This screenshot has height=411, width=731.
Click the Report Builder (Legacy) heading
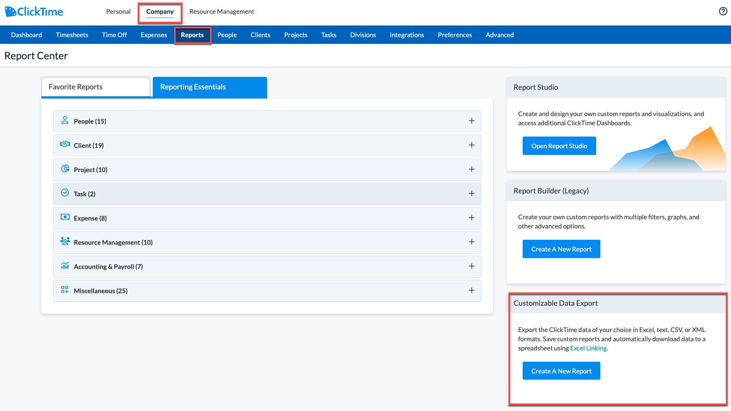551,191
